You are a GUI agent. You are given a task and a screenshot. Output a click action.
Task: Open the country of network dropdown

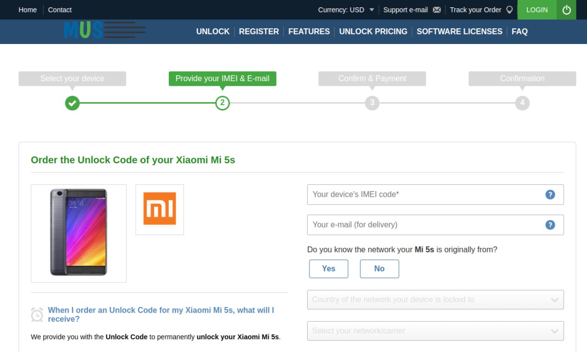(x=435, y=300)
